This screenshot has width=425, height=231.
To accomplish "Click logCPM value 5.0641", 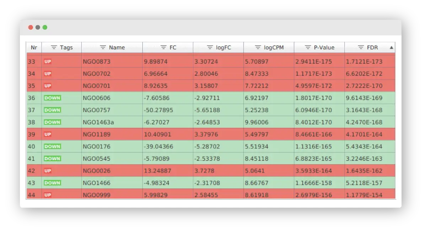I will point(255,171).
